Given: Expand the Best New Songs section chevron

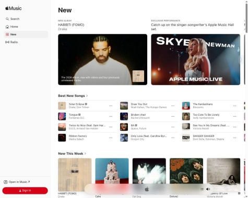Looking at the screenshot, I should point(87,96).
